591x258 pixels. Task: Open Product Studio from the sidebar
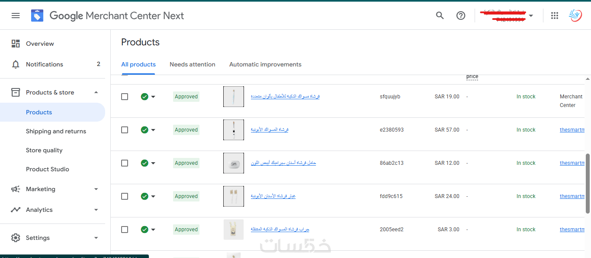[x=47, y=169]
